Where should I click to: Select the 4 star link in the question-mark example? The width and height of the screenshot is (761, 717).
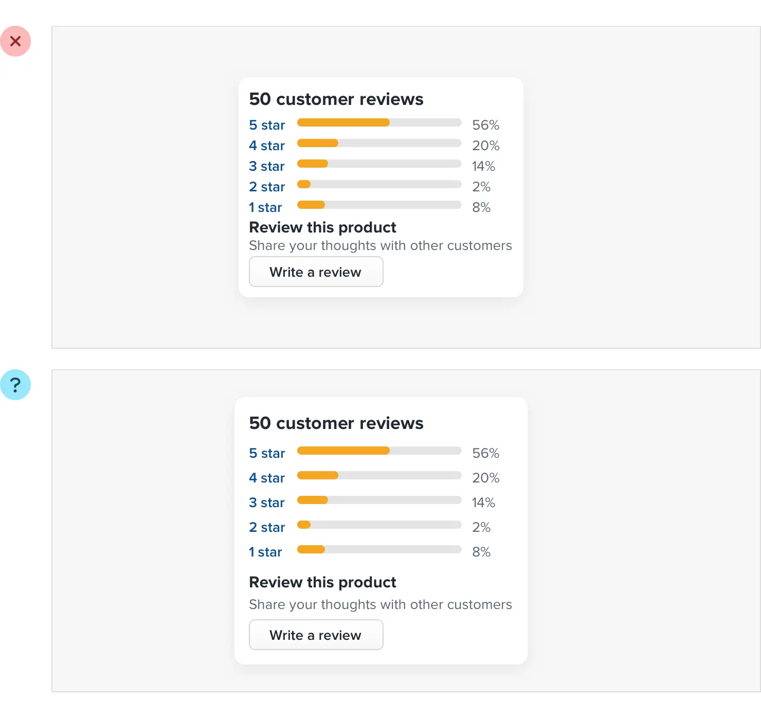tap(267, 478)
